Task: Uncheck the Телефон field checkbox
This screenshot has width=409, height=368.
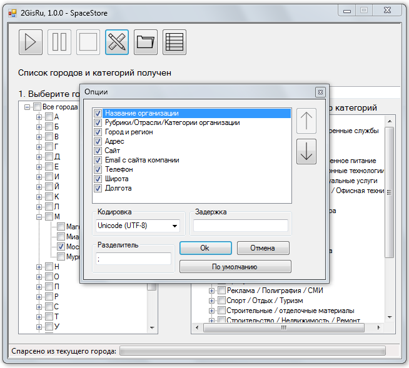Action: 98,170
